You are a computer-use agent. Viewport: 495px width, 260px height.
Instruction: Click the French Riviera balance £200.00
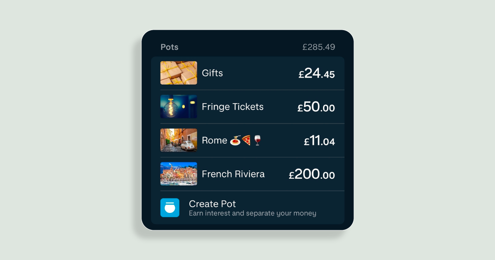tap(312, 174)
